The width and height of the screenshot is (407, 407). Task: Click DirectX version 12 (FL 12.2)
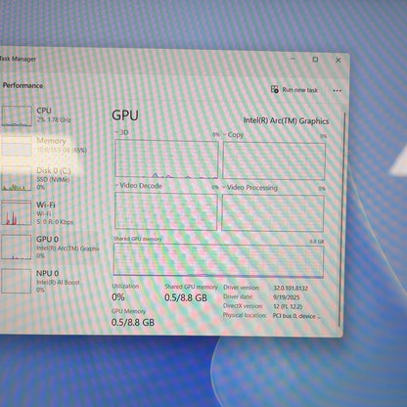tap(288, 307)
